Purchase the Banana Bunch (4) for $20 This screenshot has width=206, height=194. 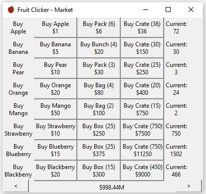pyautogui.click(x=99, y=48)
